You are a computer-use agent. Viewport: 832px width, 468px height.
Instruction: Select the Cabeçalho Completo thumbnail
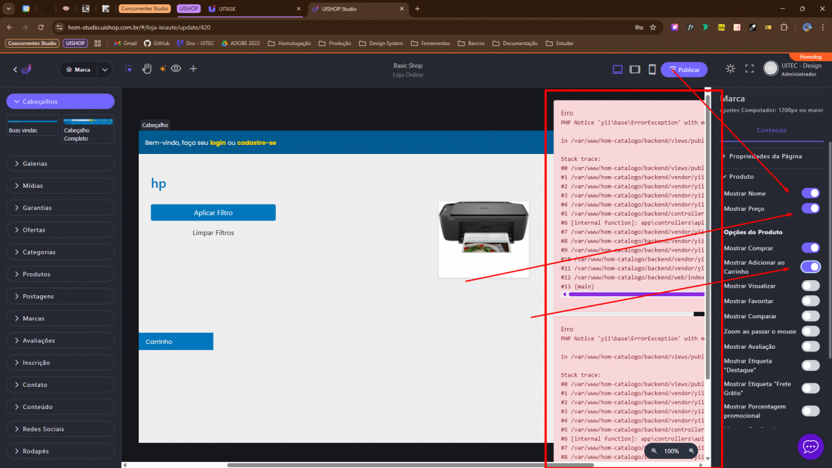tap(87, 130)
